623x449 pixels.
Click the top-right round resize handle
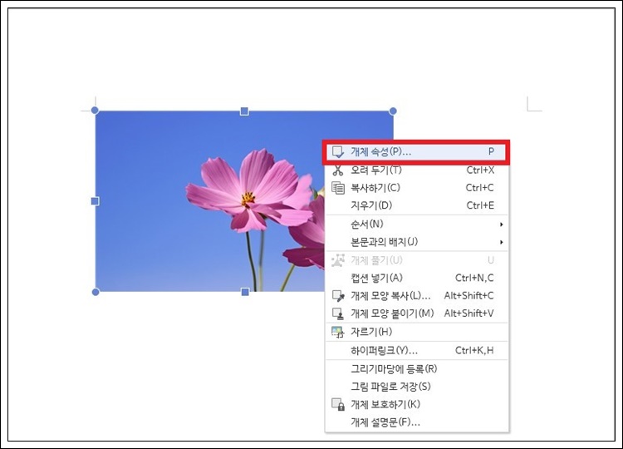click(393, 111)
